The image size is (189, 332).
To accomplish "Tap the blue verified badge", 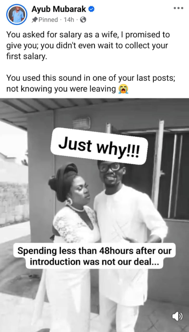I will [x=91, y=9].
